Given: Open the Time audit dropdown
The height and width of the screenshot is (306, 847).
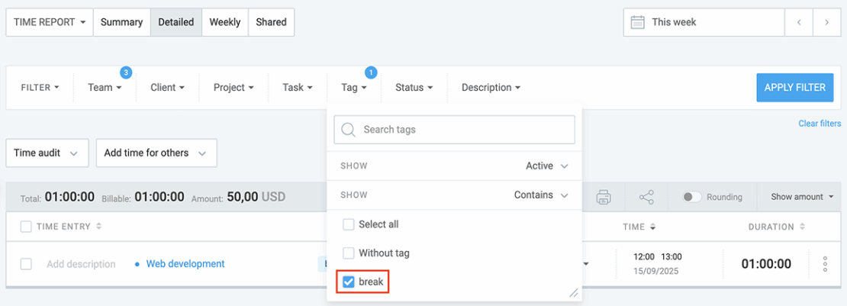Looking at the screenshot, I should pyautogui.click(x=47, y=153).
